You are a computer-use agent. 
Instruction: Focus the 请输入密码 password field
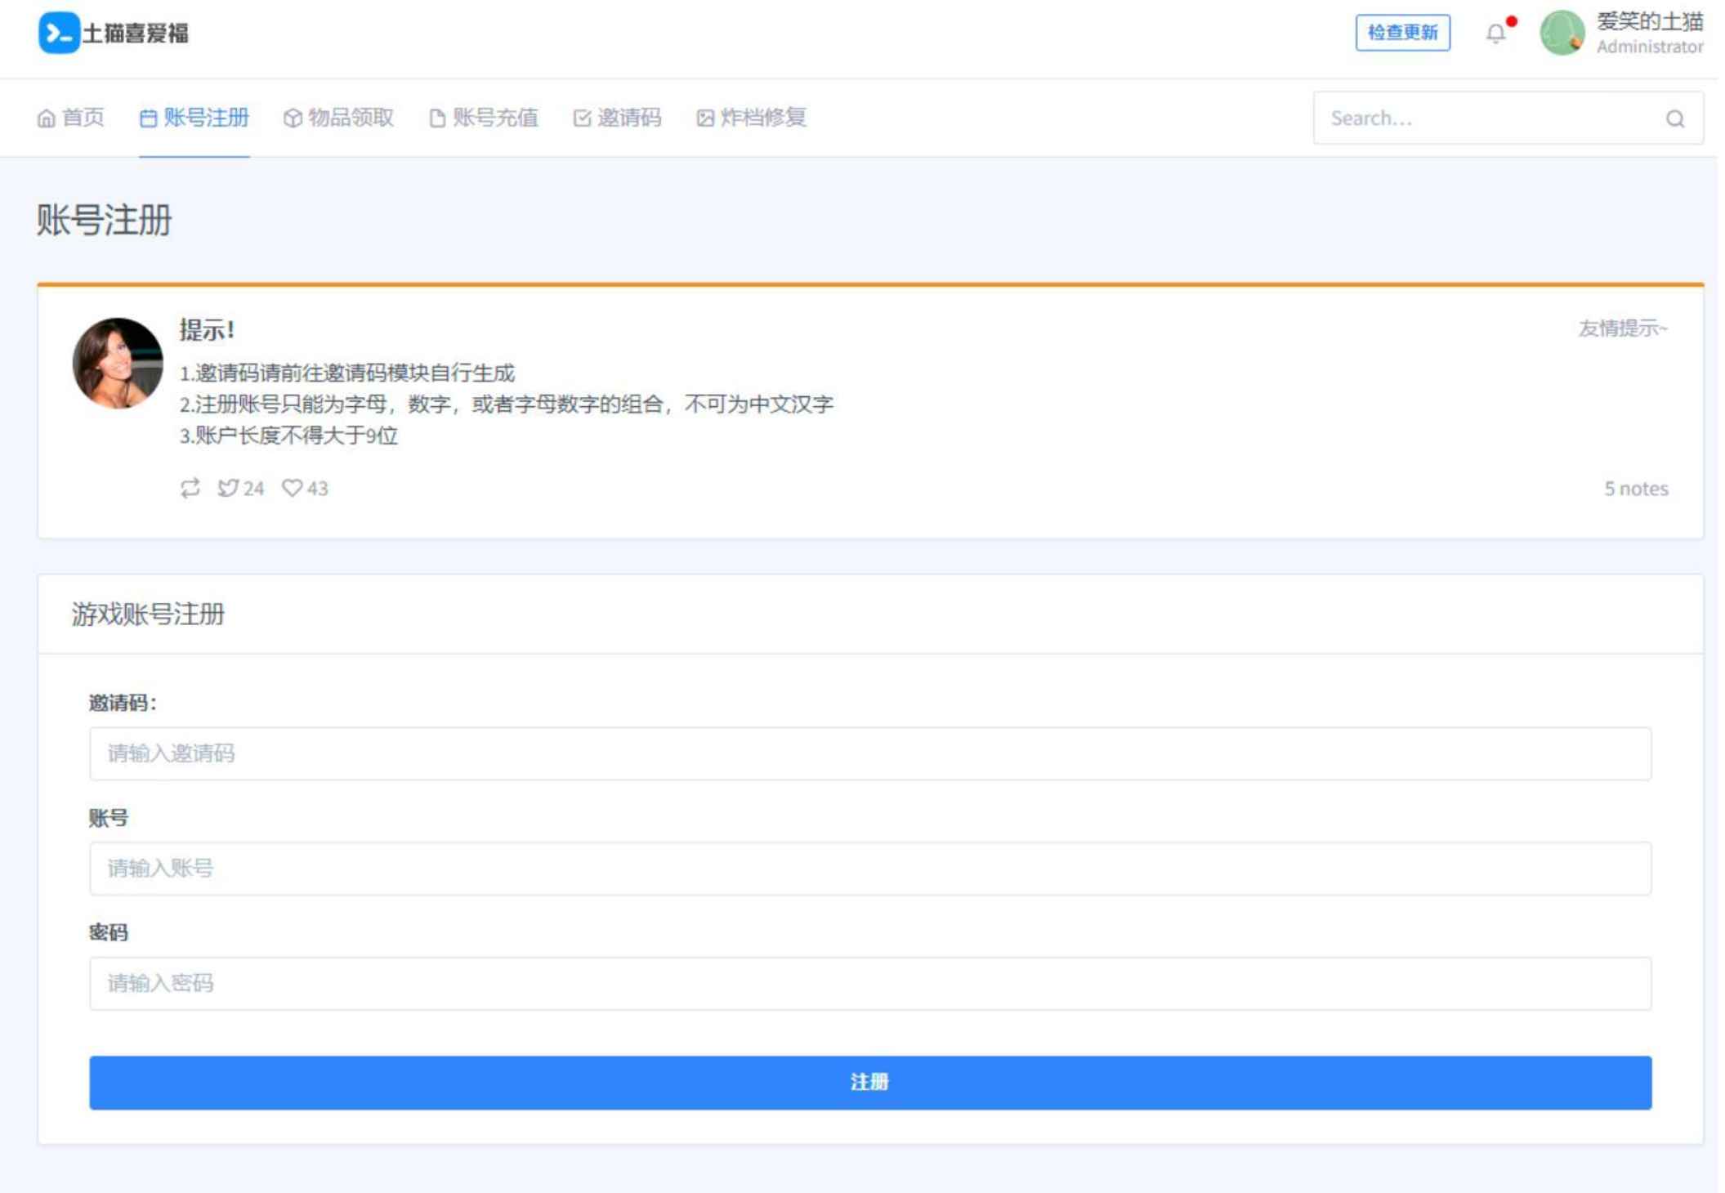[x=869, y=984]
